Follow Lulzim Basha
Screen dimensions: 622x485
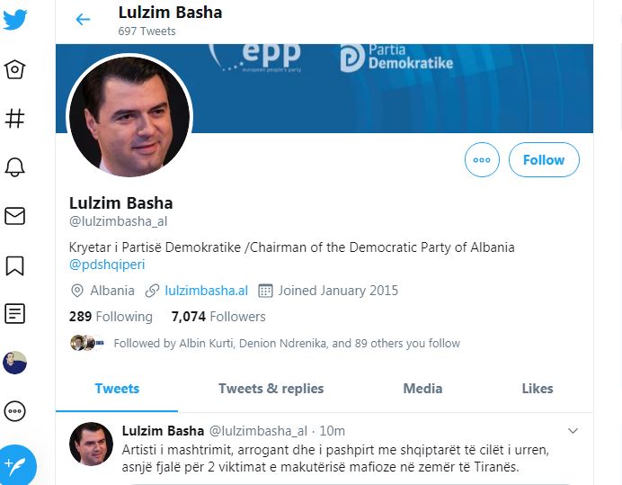pyautogui.click(x=544, y=160)
